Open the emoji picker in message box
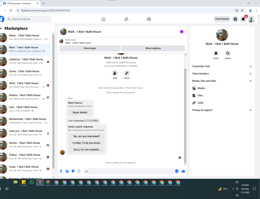260x199 pixels. (177, 171)
